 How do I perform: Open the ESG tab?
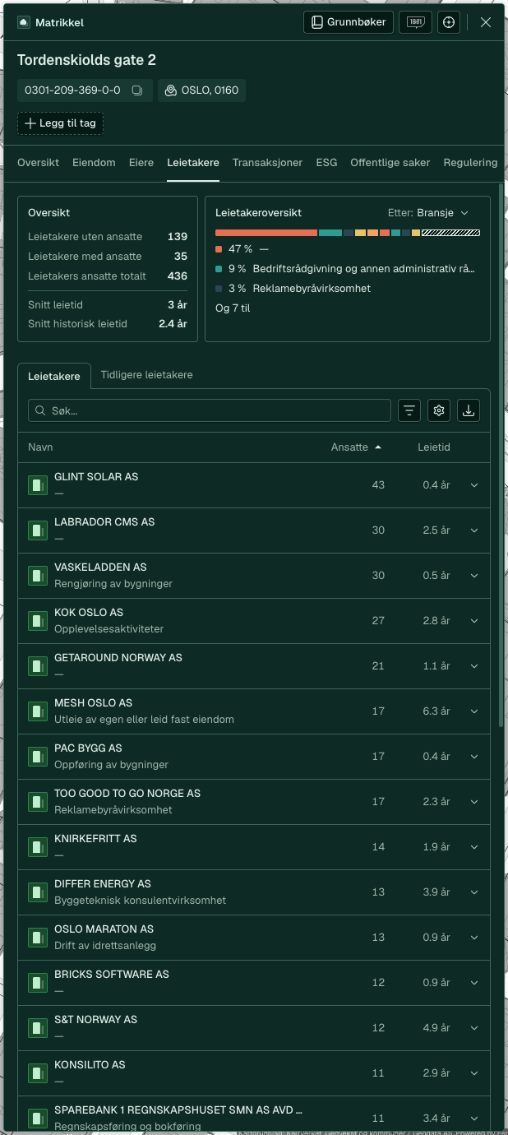pos(326,163)
